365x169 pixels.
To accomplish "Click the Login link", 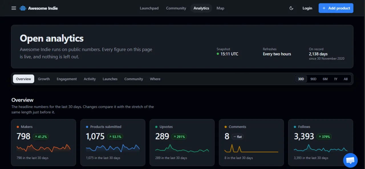I will point(307,8).
